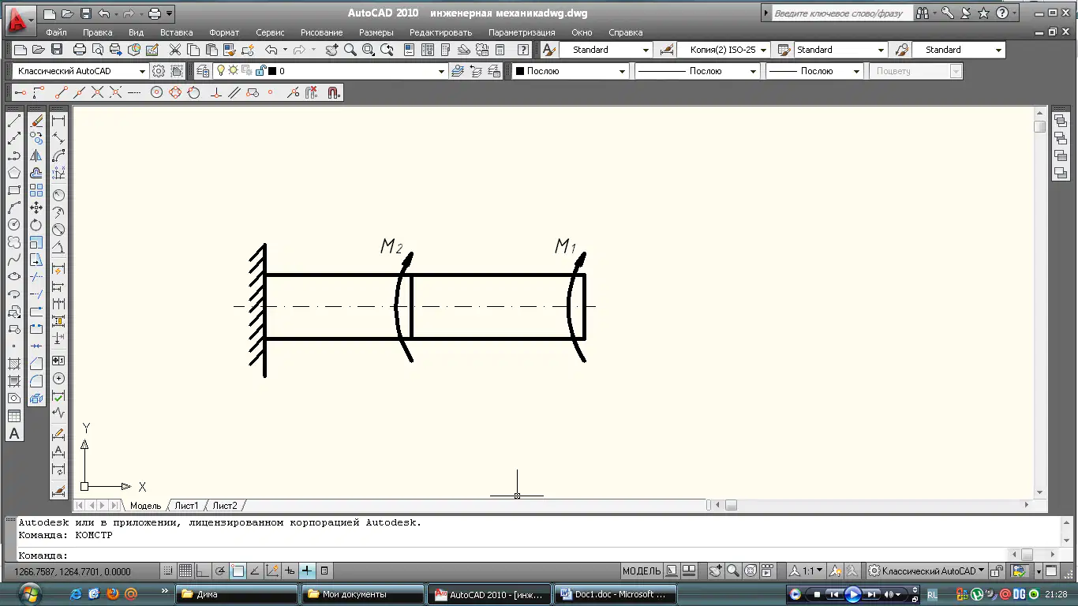Click the Zoom magnifier in status bar
The width and height of the screenshot is (1078, 606).
tap(733, 570)
